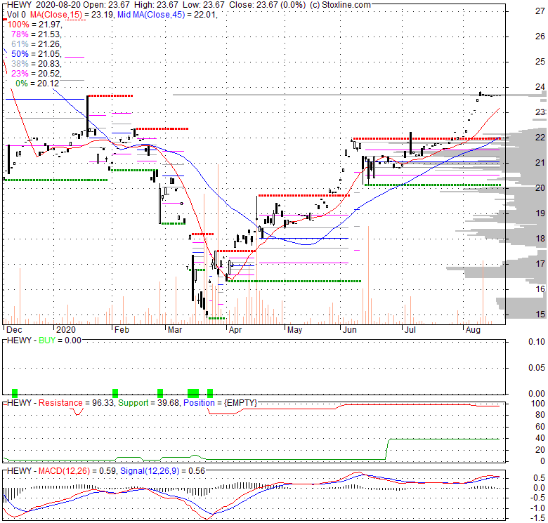
Task: Click the 24 price axis label
Action: tap(540, 87)
